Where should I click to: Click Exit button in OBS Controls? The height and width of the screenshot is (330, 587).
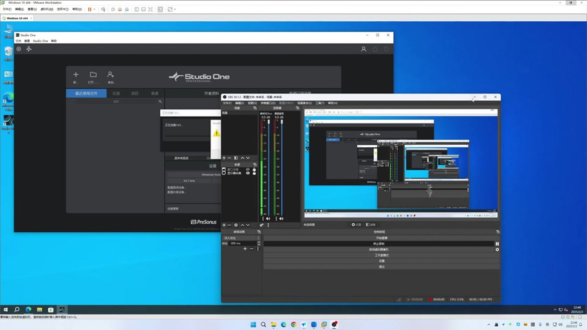(x=382, y=267)
